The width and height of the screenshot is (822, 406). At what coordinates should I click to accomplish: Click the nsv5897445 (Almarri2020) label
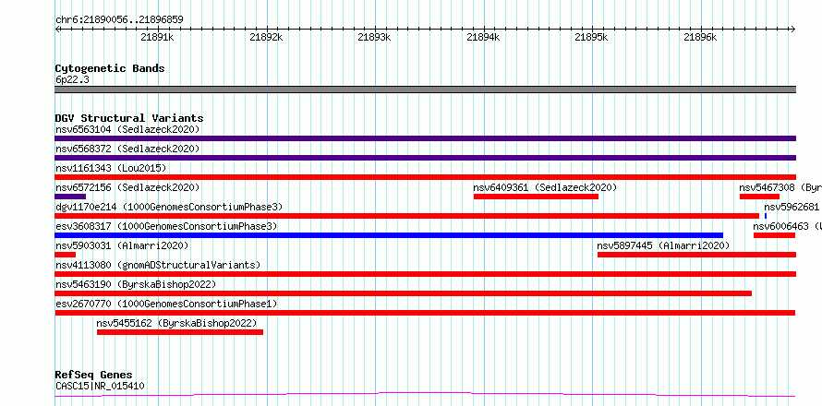tap(663, 245)
